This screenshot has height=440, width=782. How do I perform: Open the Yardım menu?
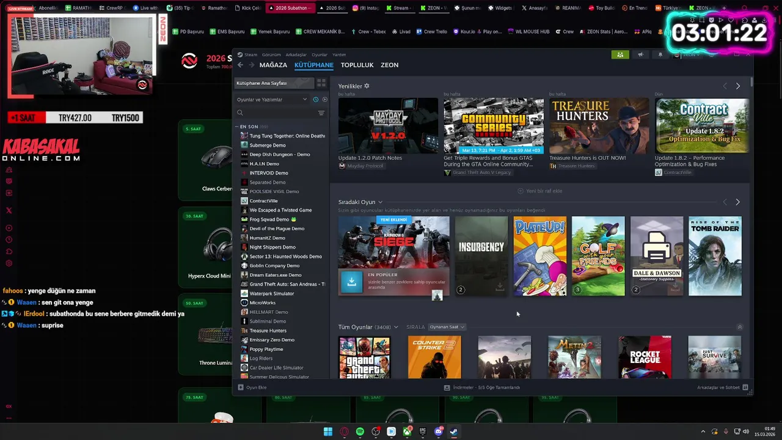point(339,54)
